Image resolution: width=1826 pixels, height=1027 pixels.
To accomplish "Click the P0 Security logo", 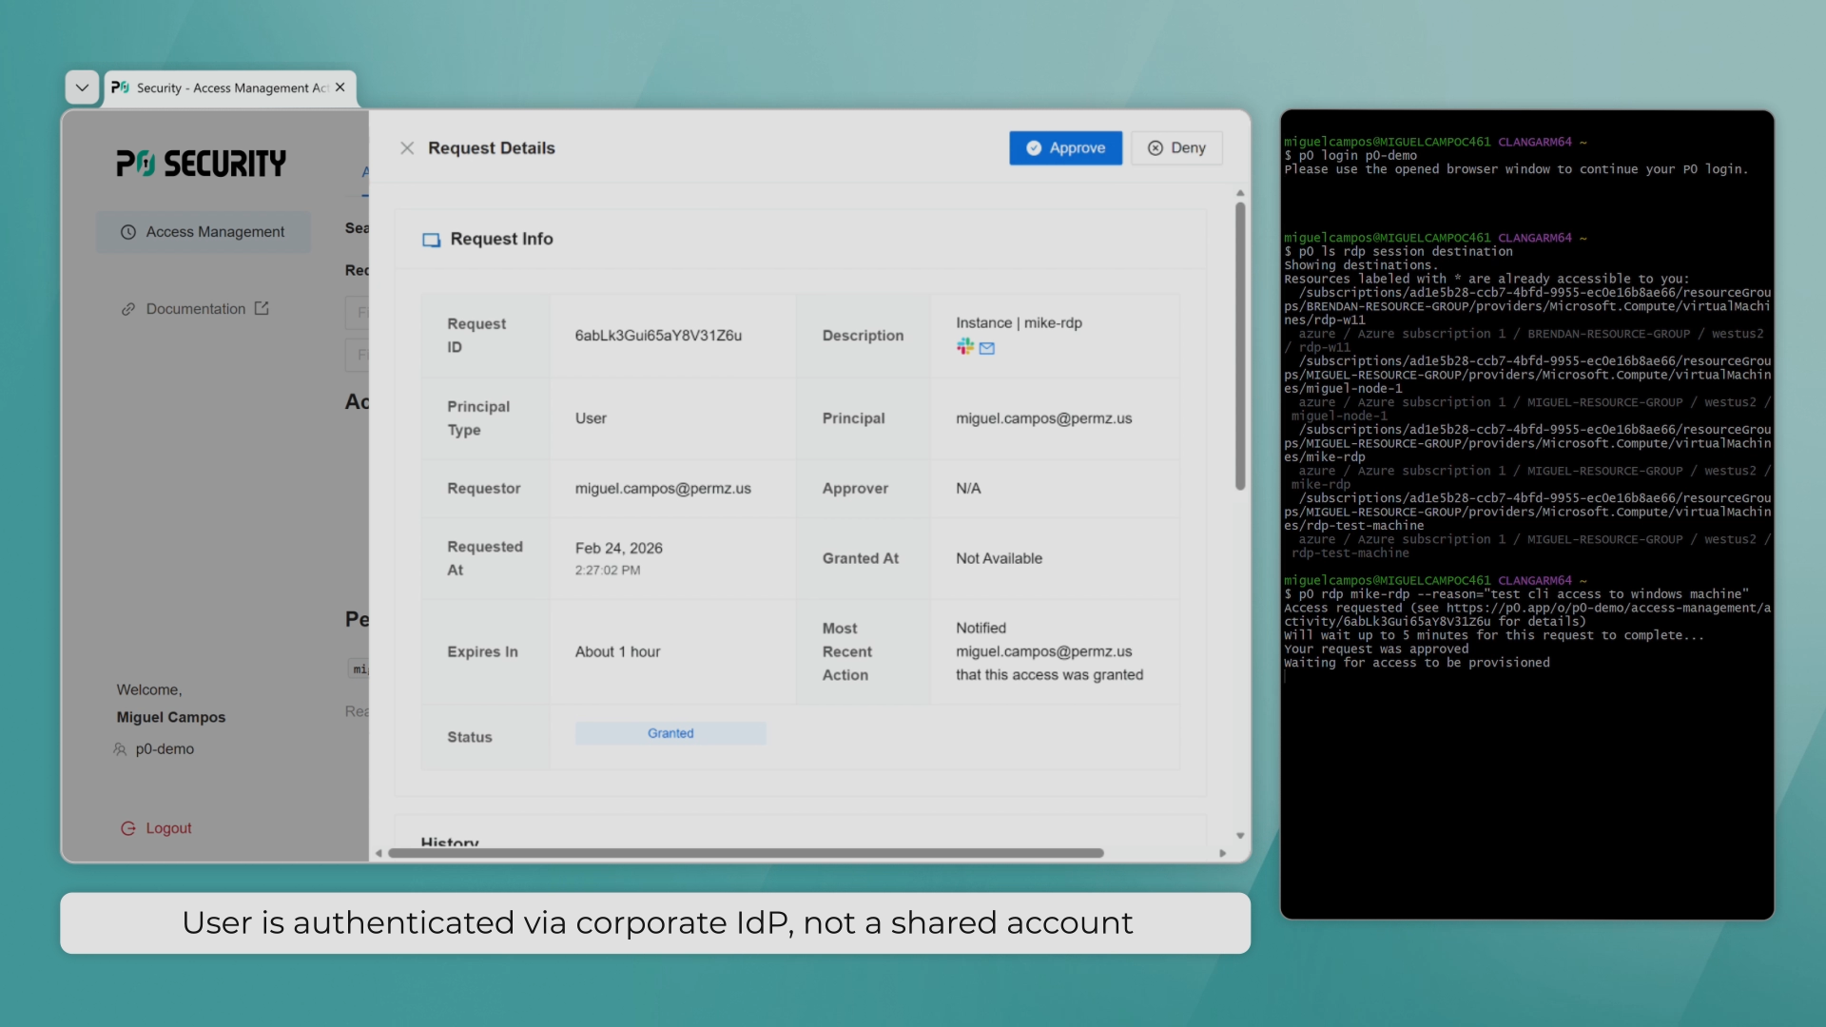I will pos(201,164).
